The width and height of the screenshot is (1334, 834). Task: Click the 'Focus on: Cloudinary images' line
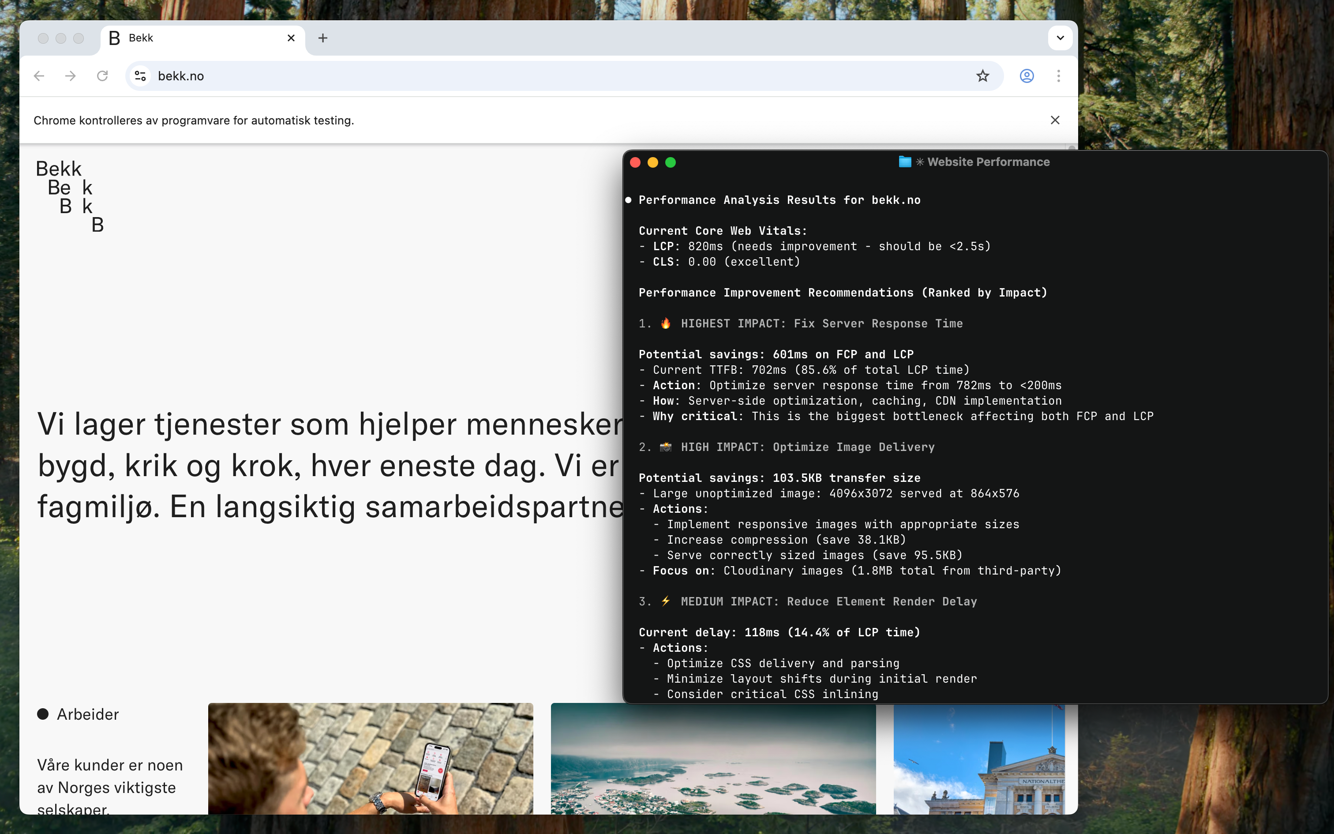pyautogui.click(x=850, y=571)
